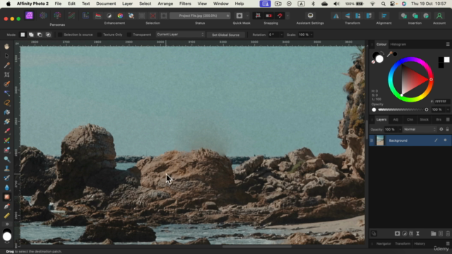Open the Scale value dropdown
452x254 pixels.
[311, 35]
